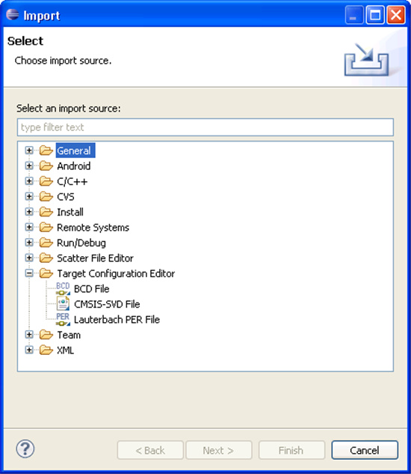
Task: Click the Cancel button
Action: coord(365,450)
